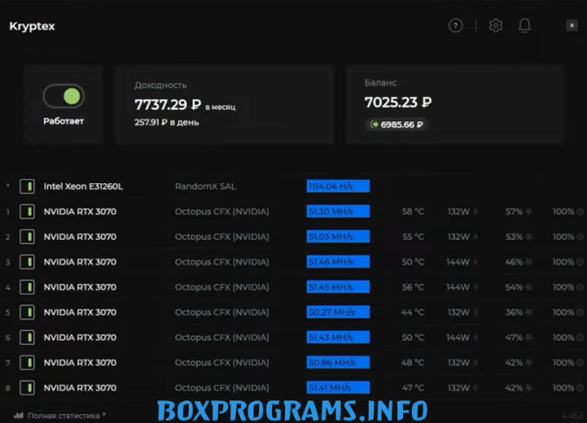Toggle device switch for RTX 3070 row 4
587x423 pixels.
click(x=27, y=287)
